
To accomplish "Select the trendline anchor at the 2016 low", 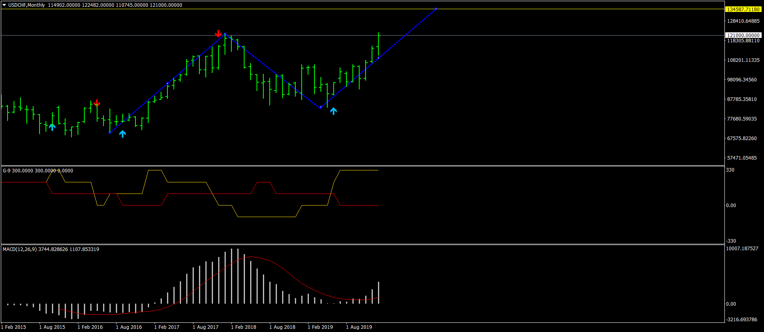I will [110, 132].
